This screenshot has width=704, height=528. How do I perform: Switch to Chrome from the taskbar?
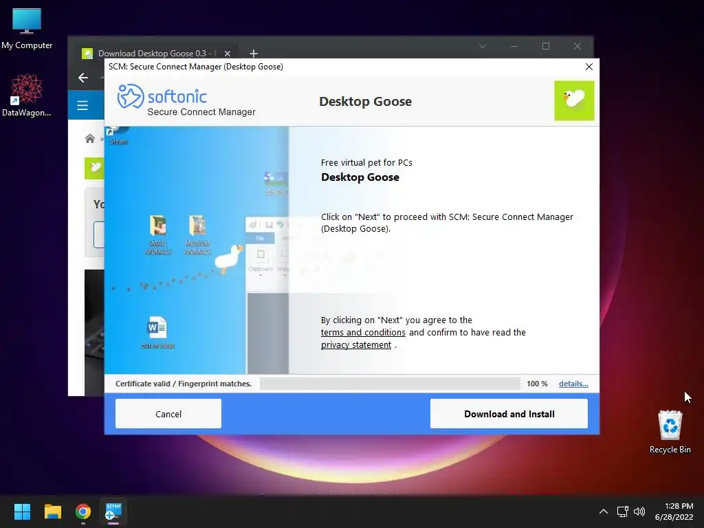[83, 511]
